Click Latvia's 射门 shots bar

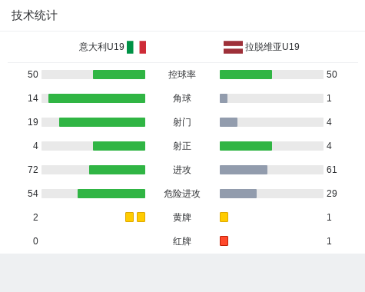click(x=271, y=122)
